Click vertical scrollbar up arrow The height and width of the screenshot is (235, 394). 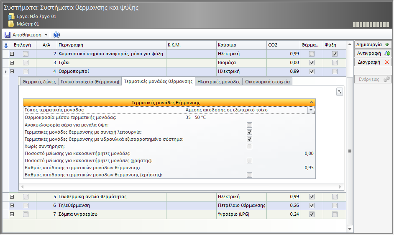(x=350, y=44)
